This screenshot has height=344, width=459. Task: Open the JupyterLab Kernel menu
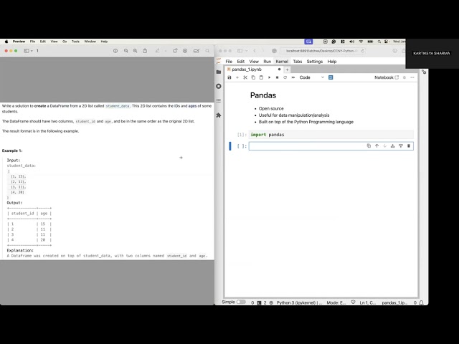282,62
